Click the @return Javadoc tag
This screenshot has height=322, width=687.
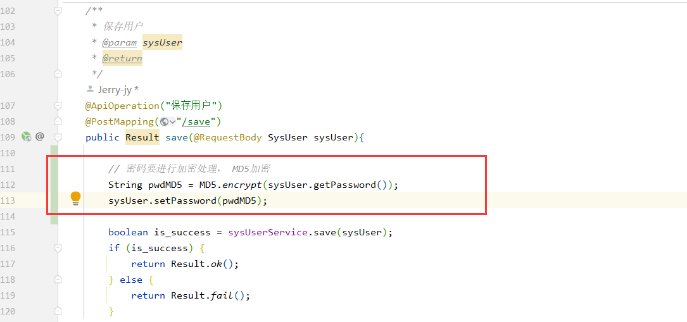122,58
